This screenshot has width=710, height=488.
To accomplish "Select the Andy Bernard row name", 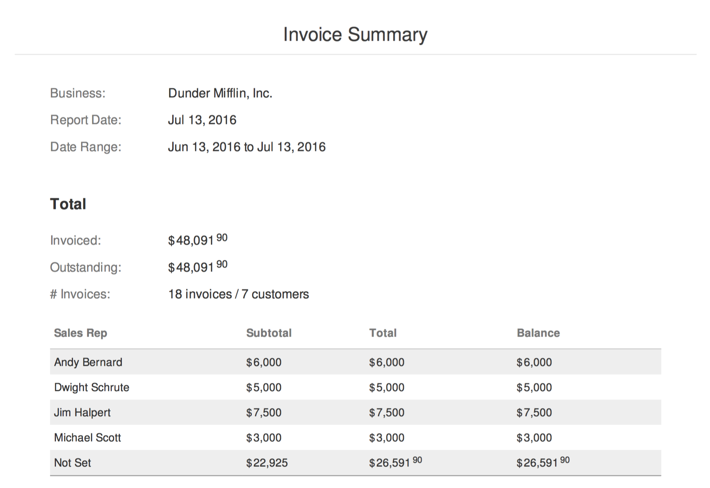I will point(88,362).
